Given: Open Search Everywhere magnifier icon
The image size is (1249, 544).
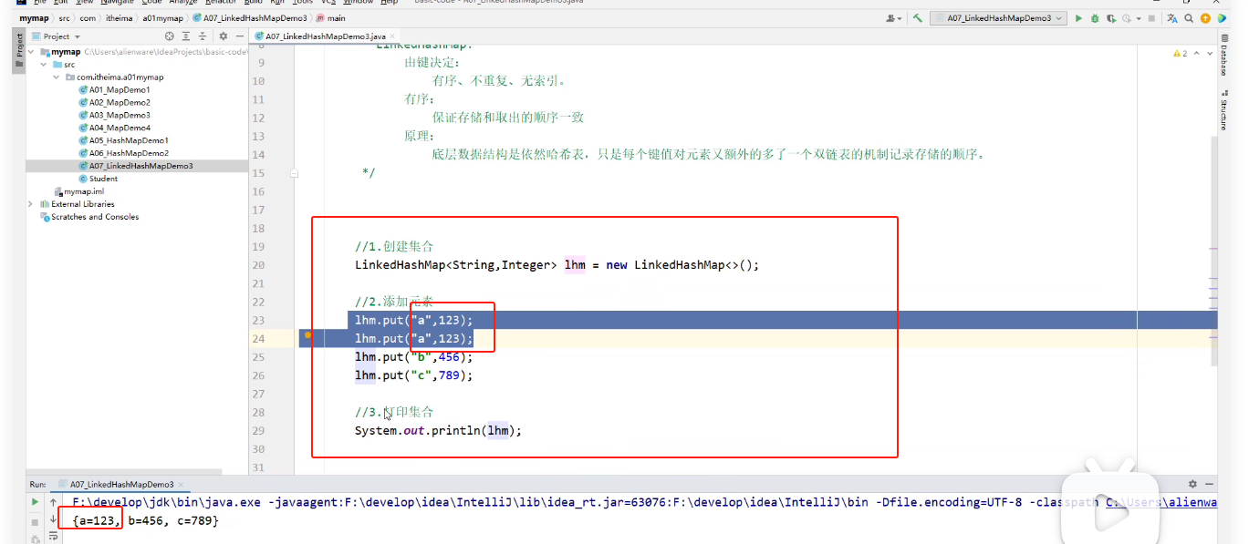Looking at the screenshot, I should [1190, 18].
